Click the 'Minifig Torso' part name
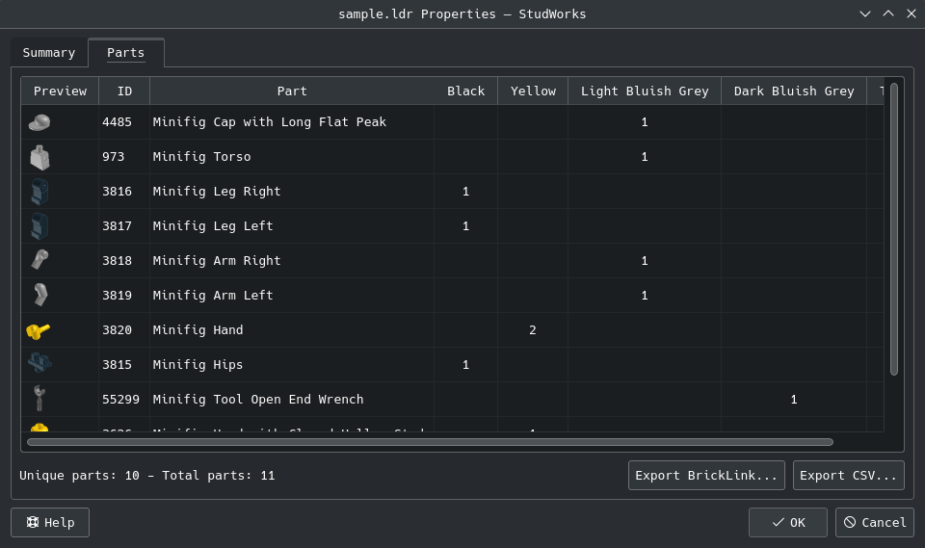Screen dimensions: 925x548 pos(201,157)
